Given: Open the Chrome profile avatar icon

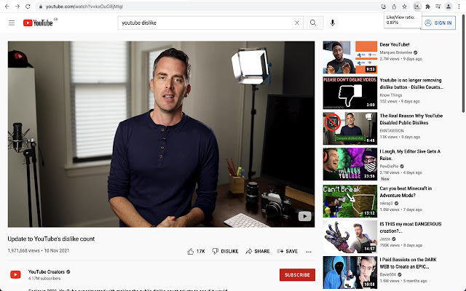Looking at the screenshot, I should pos(449,7).
